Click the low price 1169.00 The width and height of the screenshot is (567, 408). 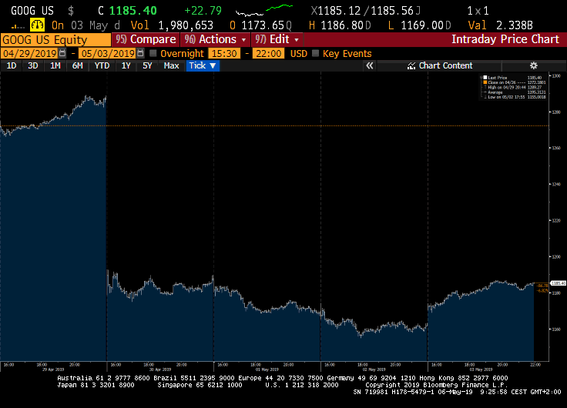point(421,25)
